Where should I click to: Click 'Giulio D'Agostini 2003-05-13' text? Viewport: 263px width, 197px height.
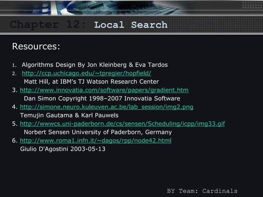pos(63,149)
